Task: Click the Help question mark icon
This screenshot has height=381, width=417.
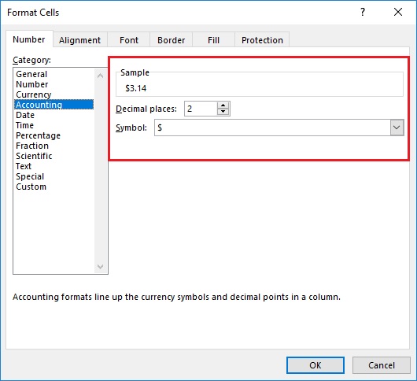Action: click(363, 12)
